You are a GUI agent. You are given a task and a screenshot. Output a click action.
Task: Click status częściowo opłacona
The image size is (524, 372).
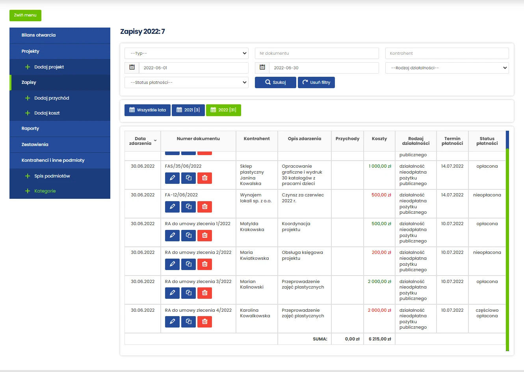[487, 313]
